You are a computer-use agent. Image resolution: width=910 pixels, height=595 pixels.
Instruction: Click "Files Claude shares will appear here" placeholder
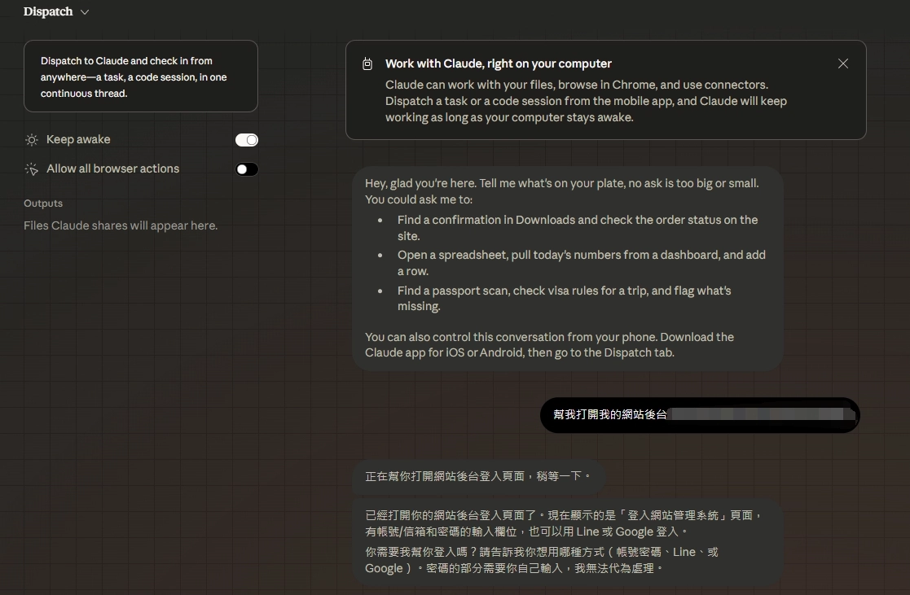[121, 226]
